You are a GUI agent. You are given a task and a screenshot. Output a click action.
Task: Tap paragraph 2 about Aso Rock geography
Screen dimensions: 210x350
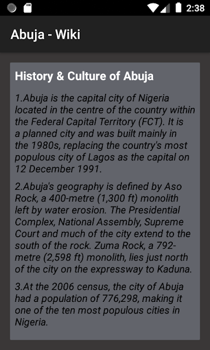(103, 228)
